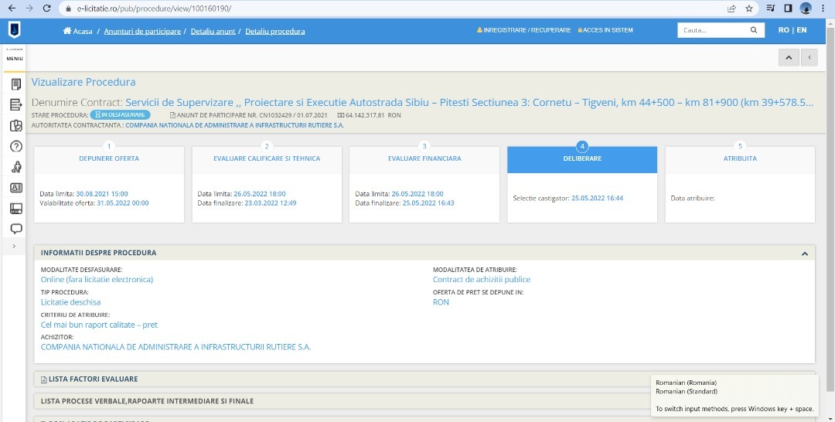Expand Lista Procese Verbale, Rapoarte section
The width and height of the screenshot is (835, 422).
click(x=424, y=400)
